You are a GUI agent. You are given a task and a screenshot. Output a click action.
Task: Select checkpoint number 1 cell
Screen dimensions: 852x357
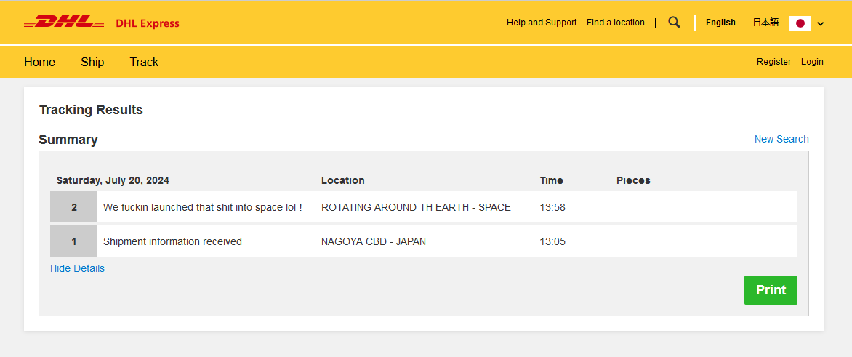pos(73,241)
